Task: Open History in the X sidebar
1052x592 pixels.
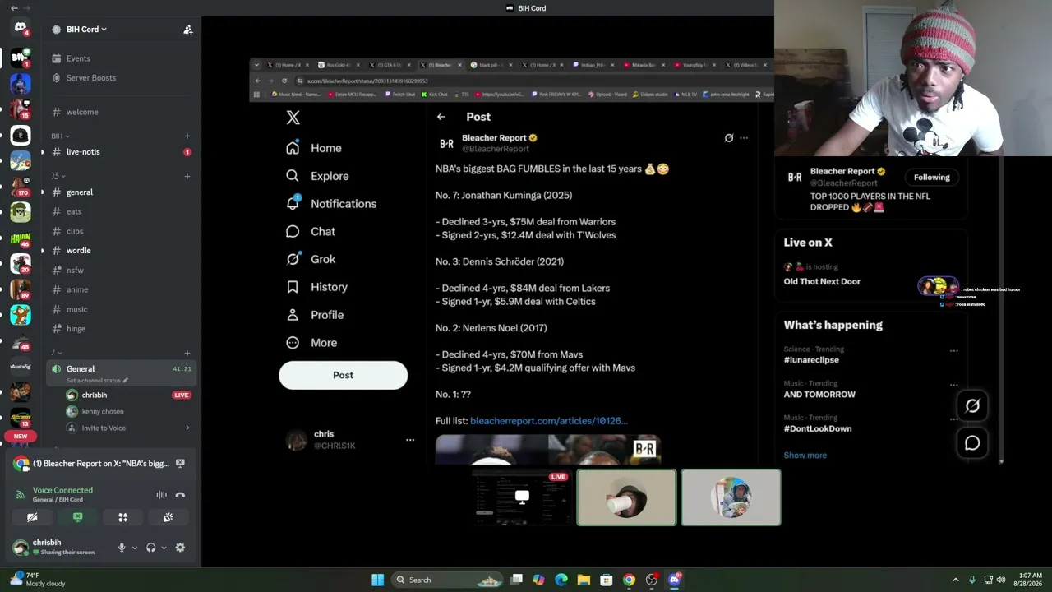Action: click(316, 287)
